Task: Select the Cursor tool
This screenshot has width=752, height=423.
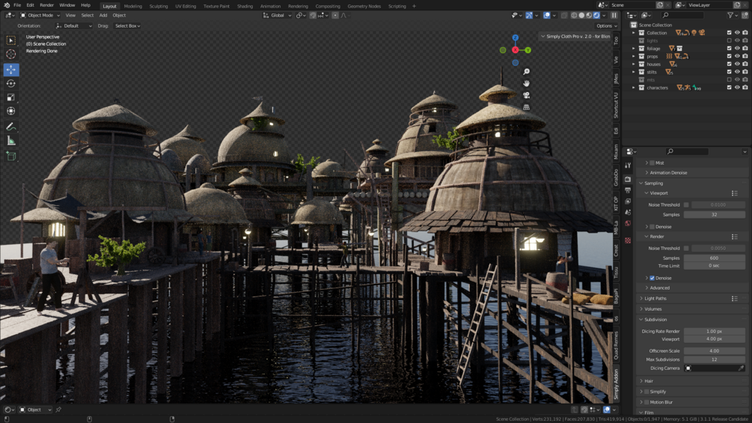Action: click(11, 54)
